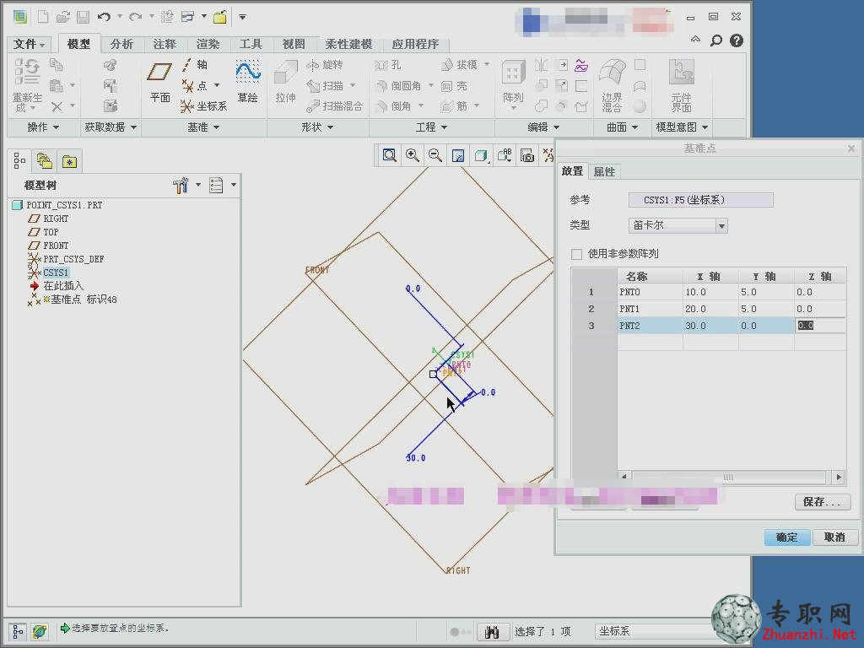The image size is (864, 648).
Task: Select the Boundary Blend (边界混合) tool
Action: 612,85
